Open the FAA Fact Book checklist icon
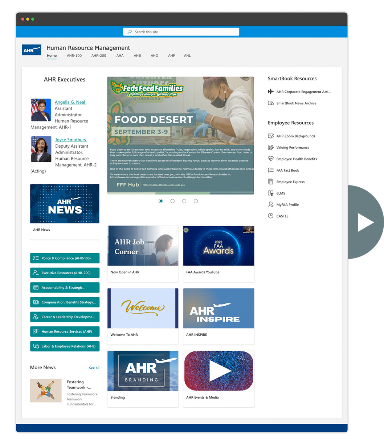Screen dimensions: 384x447 271,170
